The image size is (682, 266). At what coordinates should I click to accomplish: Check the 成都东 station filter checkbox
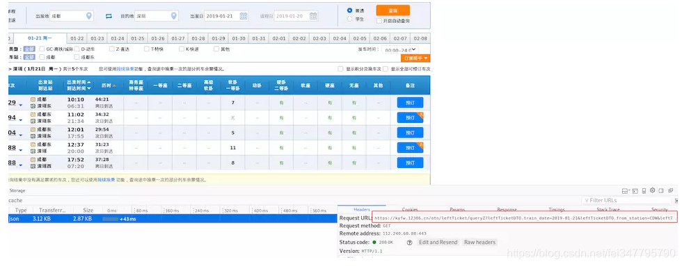tap(77, 57)
